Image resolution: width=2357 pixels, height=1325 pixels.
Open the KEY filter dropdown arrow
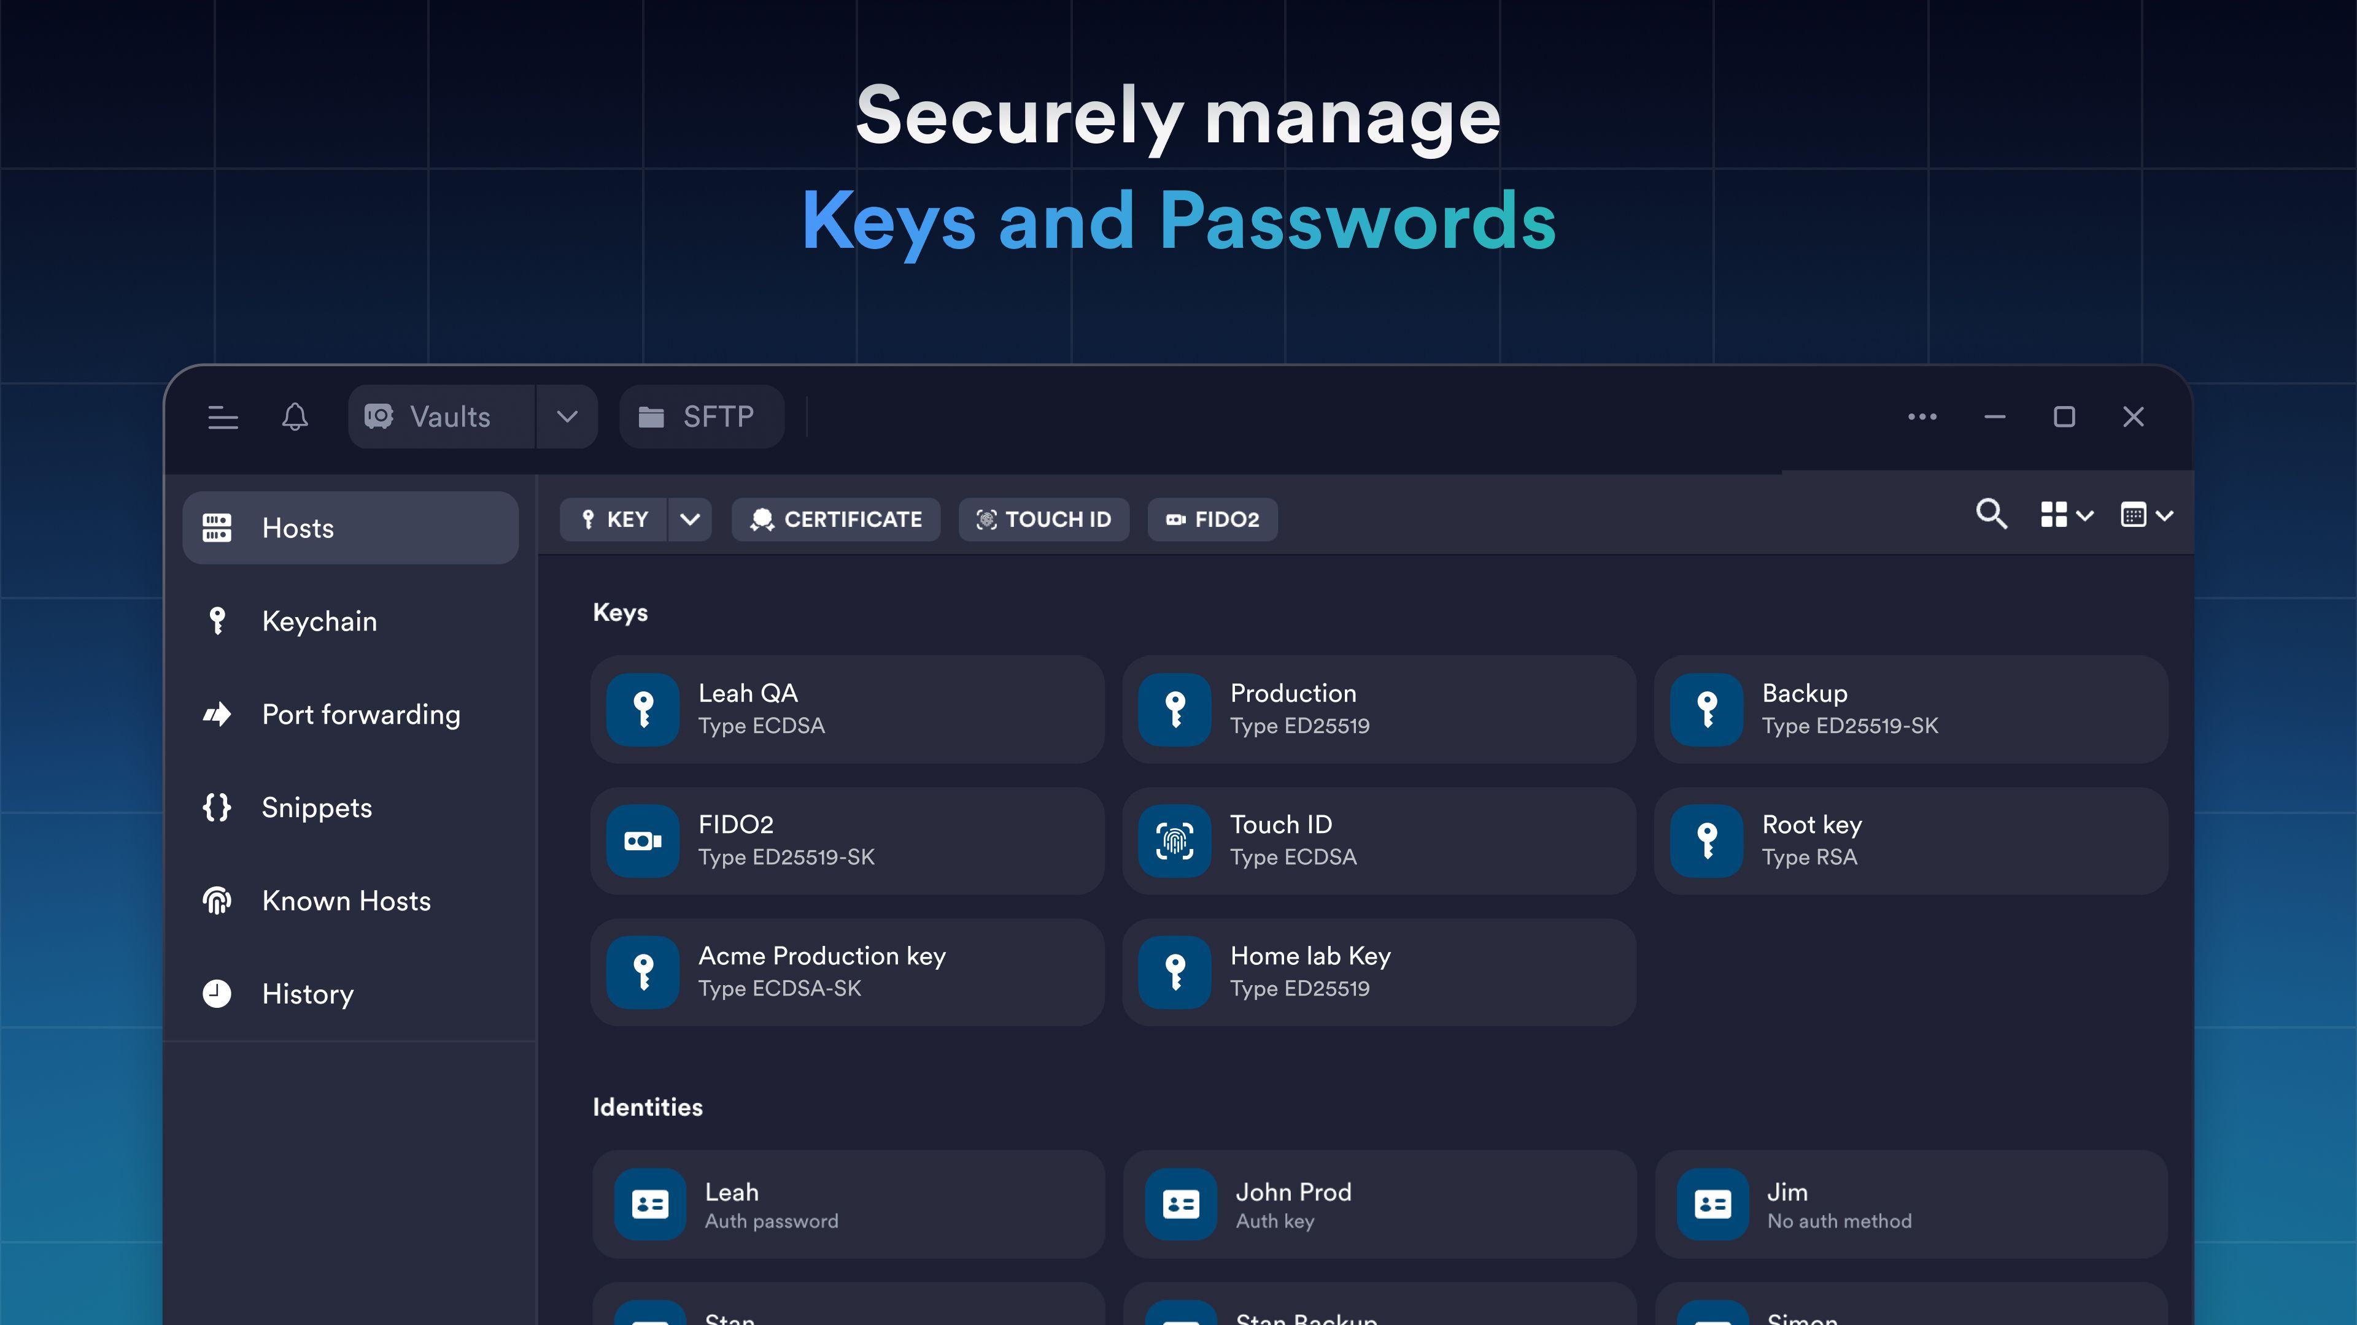point(691,520)
